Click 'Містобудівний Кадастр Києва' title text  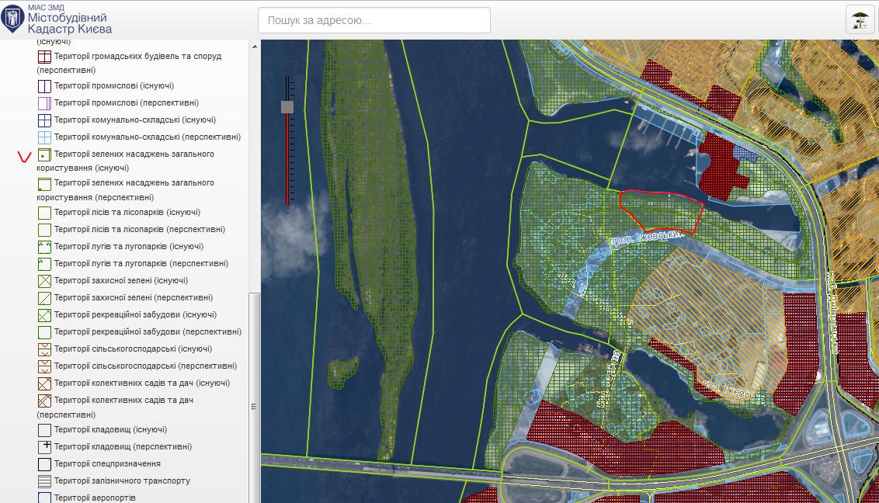(x=68, y=23)
